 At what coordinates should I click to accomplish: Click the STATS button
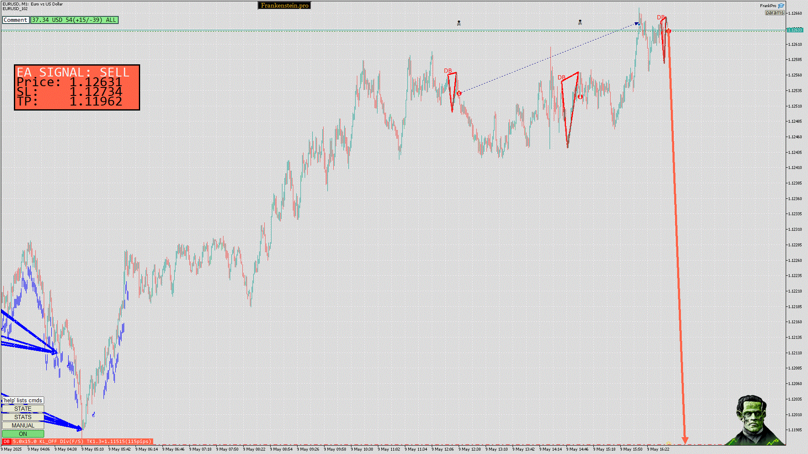click(x=23, y=417)
